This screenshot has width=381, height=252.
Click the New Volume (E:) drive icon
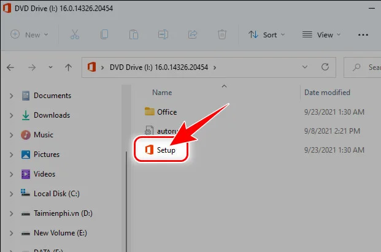pyautogui.click(x=26, y=234)
